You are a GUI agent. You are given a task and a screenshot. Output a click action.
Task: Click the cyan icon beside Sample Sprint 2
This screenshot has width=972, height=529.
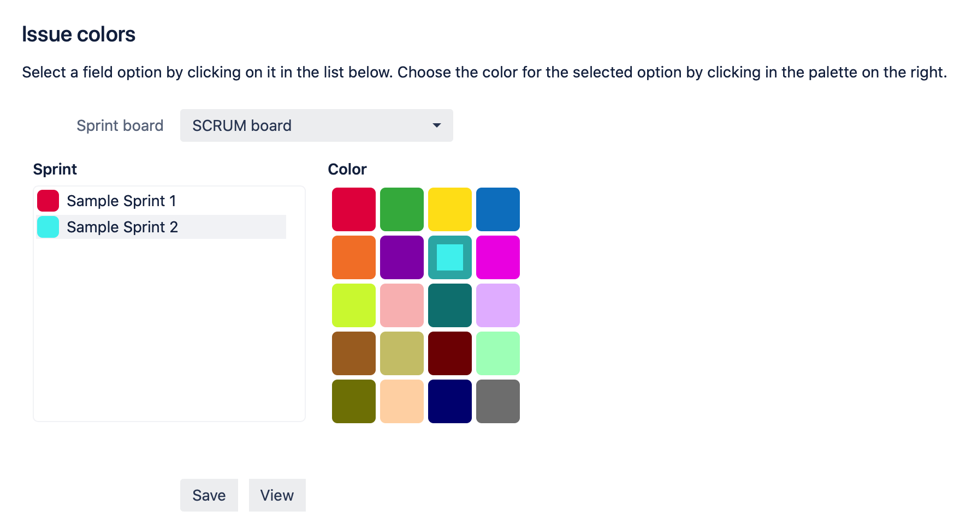click(48, 227)
